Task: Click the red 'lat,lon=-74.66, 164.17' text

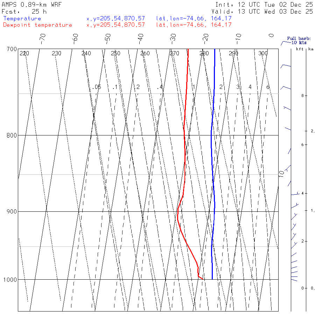Action: (194, 25)
